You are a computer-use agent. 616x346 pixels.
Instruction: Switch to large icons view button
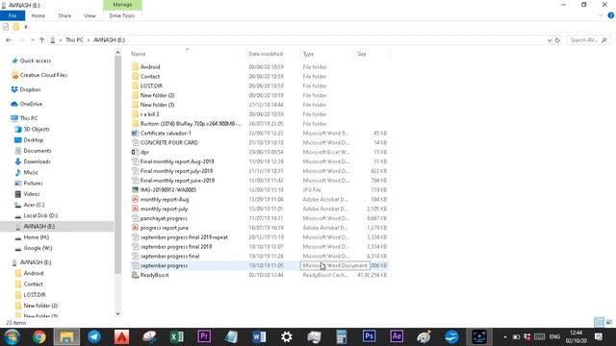point(609,323)
